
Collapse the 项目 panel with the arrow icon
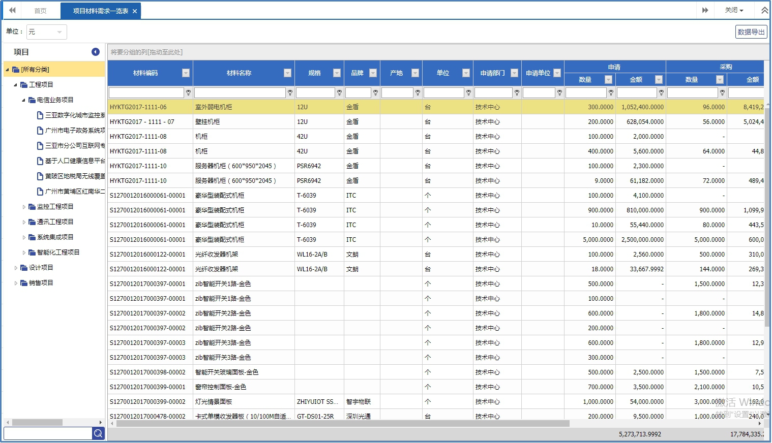(x=96, y=52)
